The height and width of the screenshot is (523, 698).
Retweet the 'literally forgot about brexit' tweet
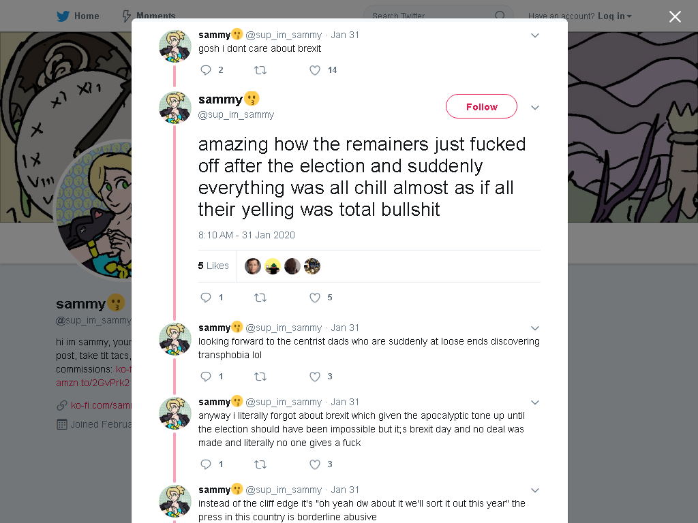click(x=260, y=464)
